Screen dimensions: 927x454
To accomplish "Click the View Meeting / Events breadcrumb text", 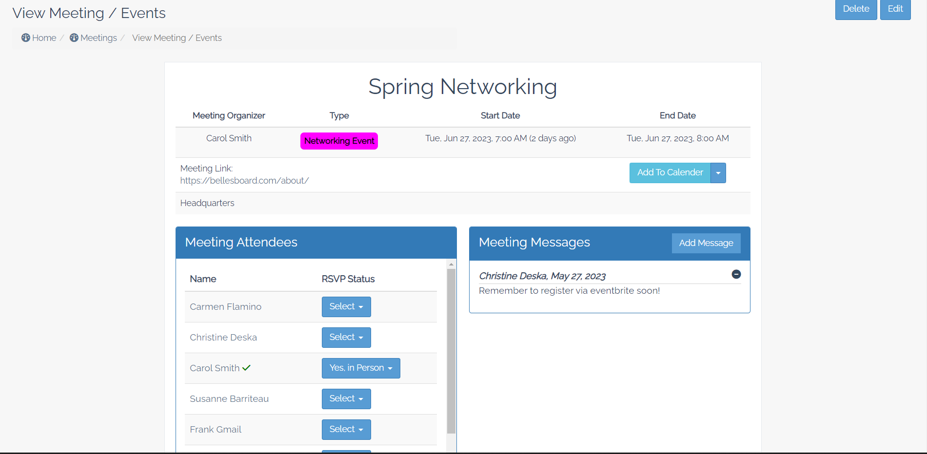I will coord(177,38).
